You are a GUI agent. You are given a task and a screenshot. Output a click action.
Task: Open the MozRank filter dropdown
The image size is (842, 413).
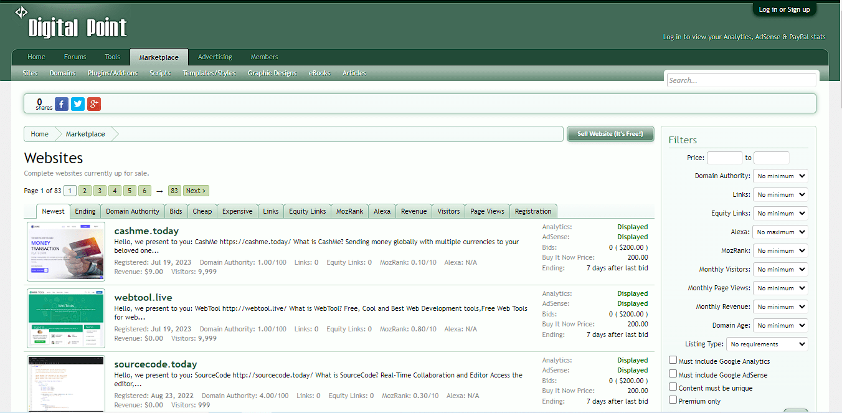coord(780,250)
